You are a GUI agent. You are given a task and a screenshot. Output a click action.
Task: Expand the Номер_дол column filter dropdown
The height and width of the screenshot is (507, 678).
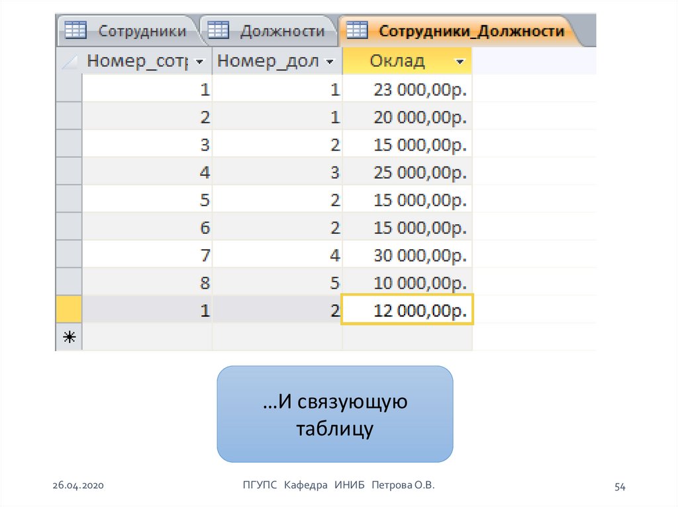[330, 62]
